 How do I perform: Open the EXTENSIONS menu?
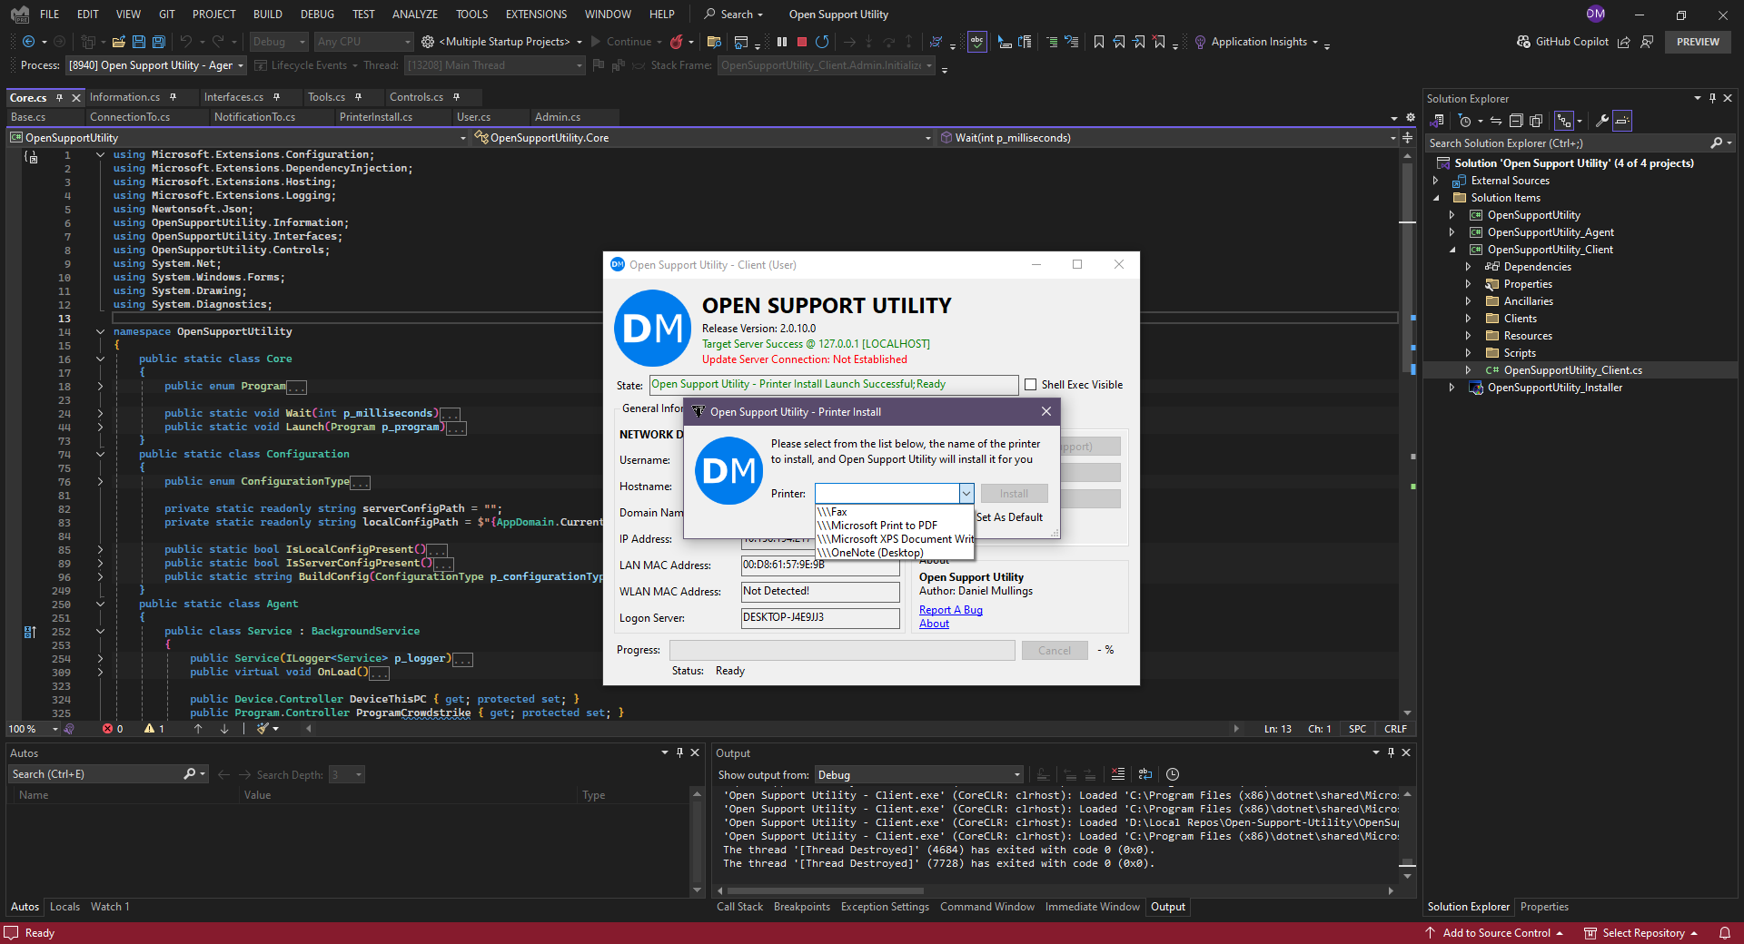[536, 15]
